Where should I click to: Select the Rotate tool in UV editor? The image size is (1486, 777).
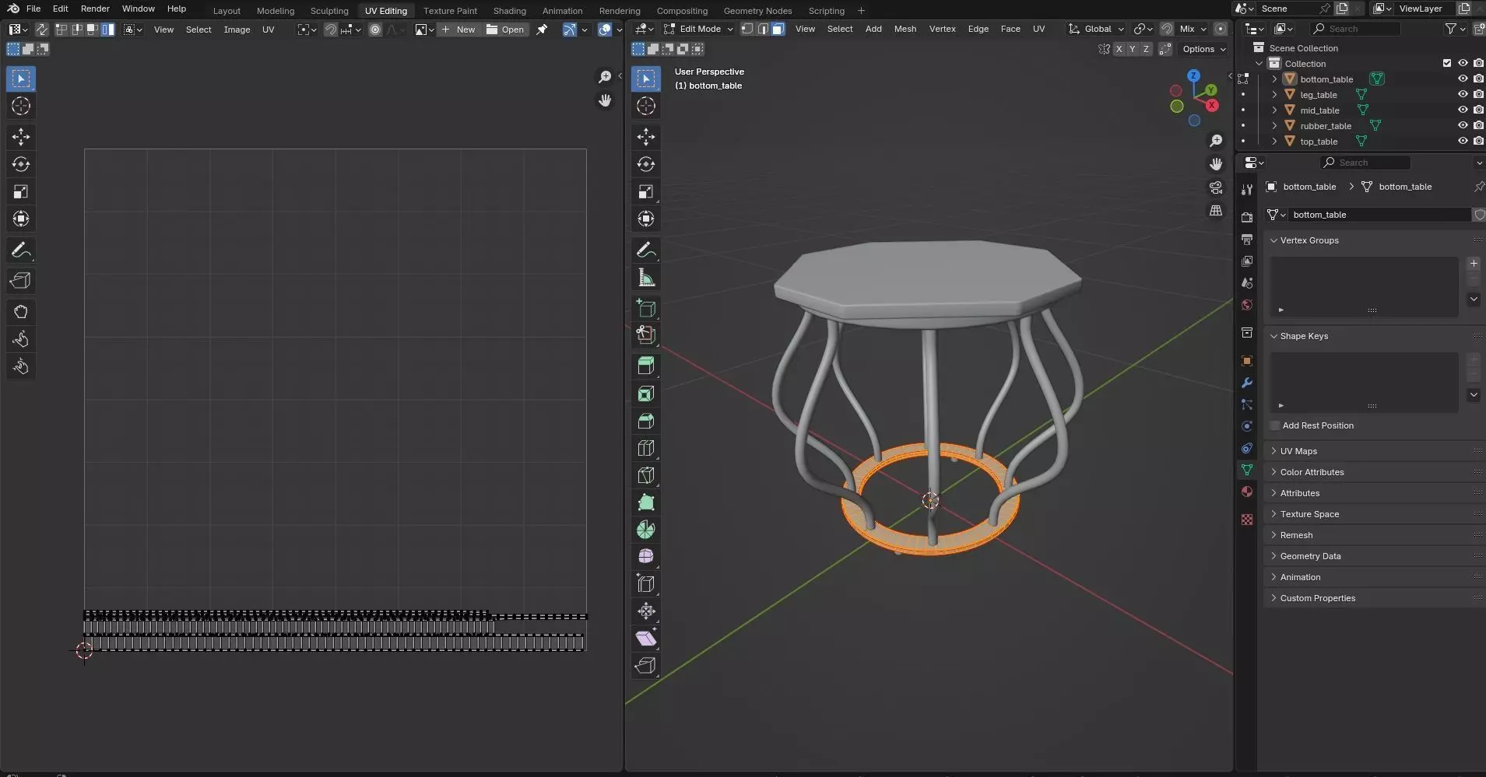click(21, 164)
